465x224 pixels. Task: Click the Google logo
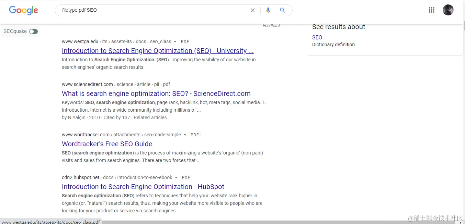click(23, 10)
